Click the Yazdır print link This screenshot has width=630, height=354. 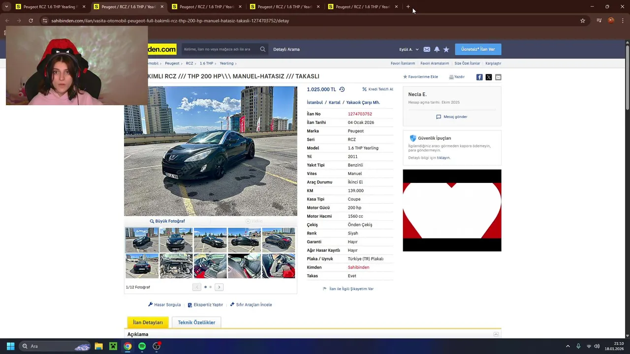[457, 77]
